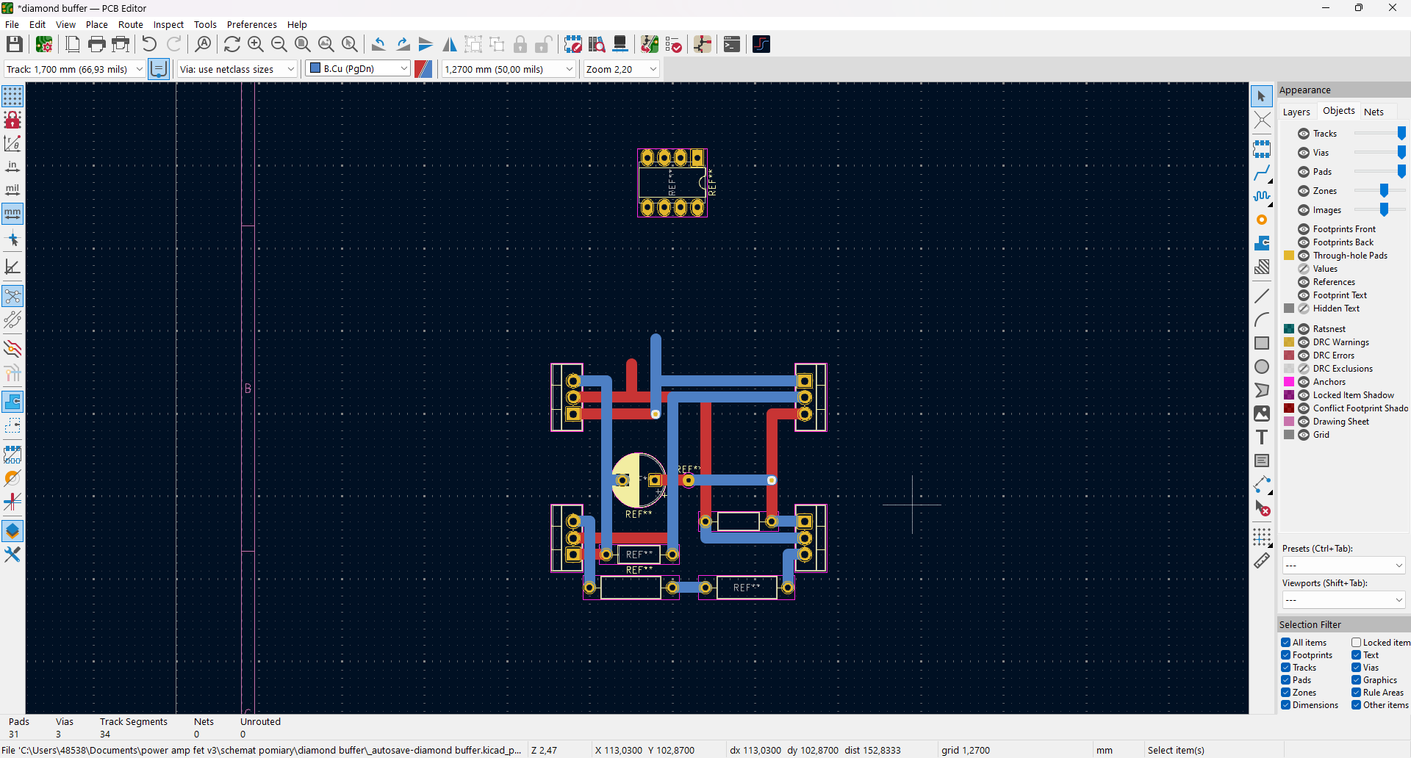The image size is (1411, 758).
Task: Click the Anchors color swatch
Action: click(x=1289, y=382)
